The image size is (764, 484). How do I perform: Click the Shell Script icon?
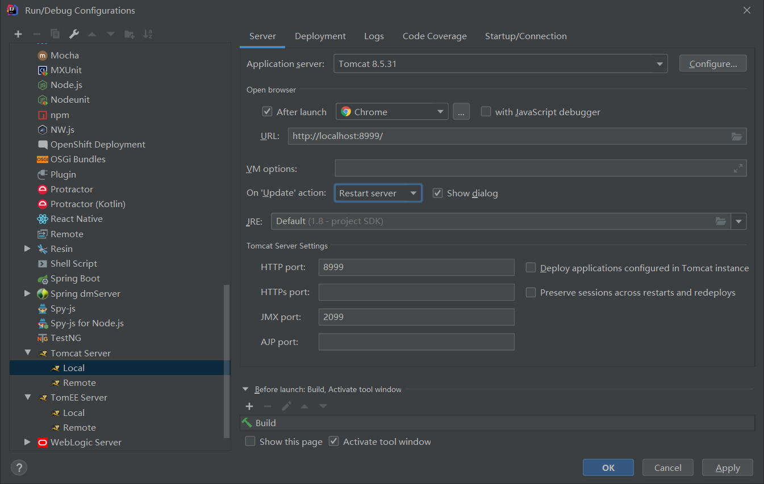[x=43, y=264]
